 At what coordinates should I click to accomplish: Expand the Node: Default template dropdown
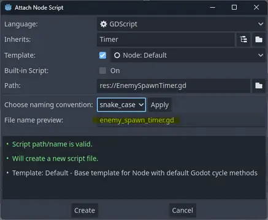pyautogui.click(x=188, y=55)
